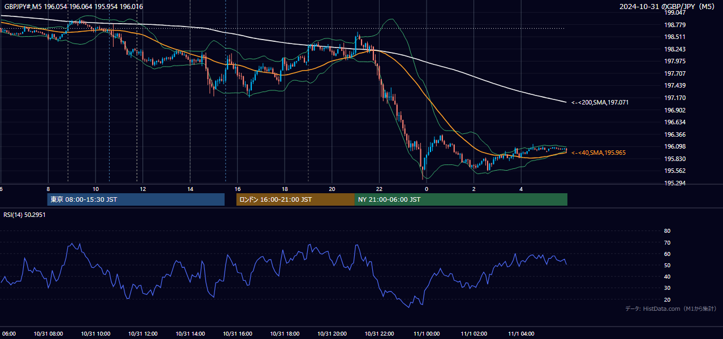Click bottom time label 10/31 12:00

[x=143, y=333]
